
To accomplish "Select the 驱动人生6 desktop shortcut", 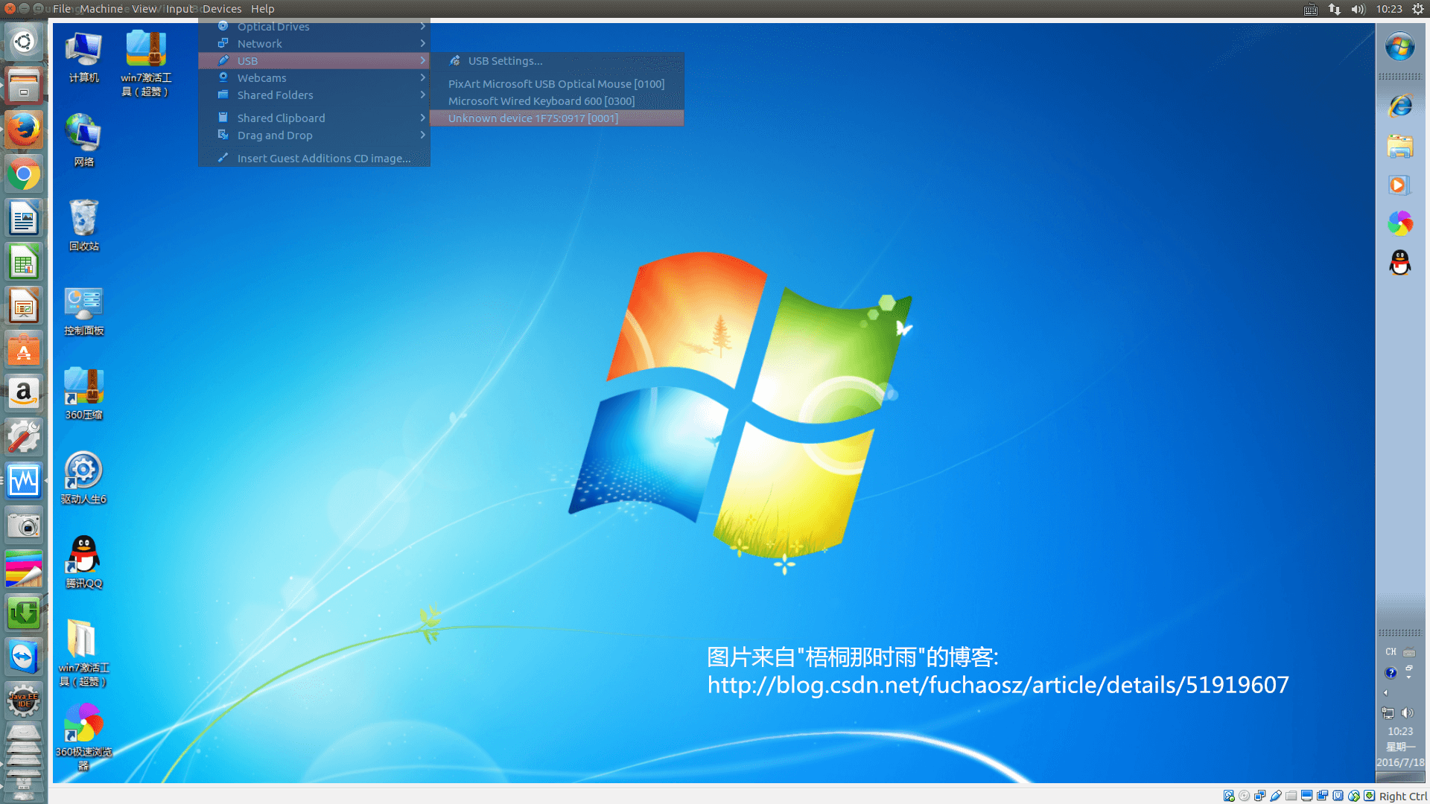I will click(83, 478).
